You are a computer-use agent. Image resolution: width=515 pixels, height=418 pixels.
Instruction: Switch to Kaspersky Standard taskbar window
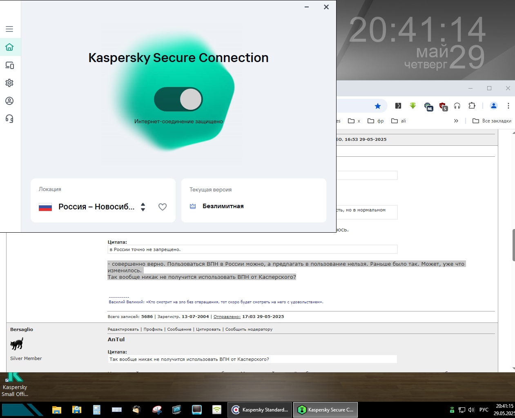pos(260,410)
